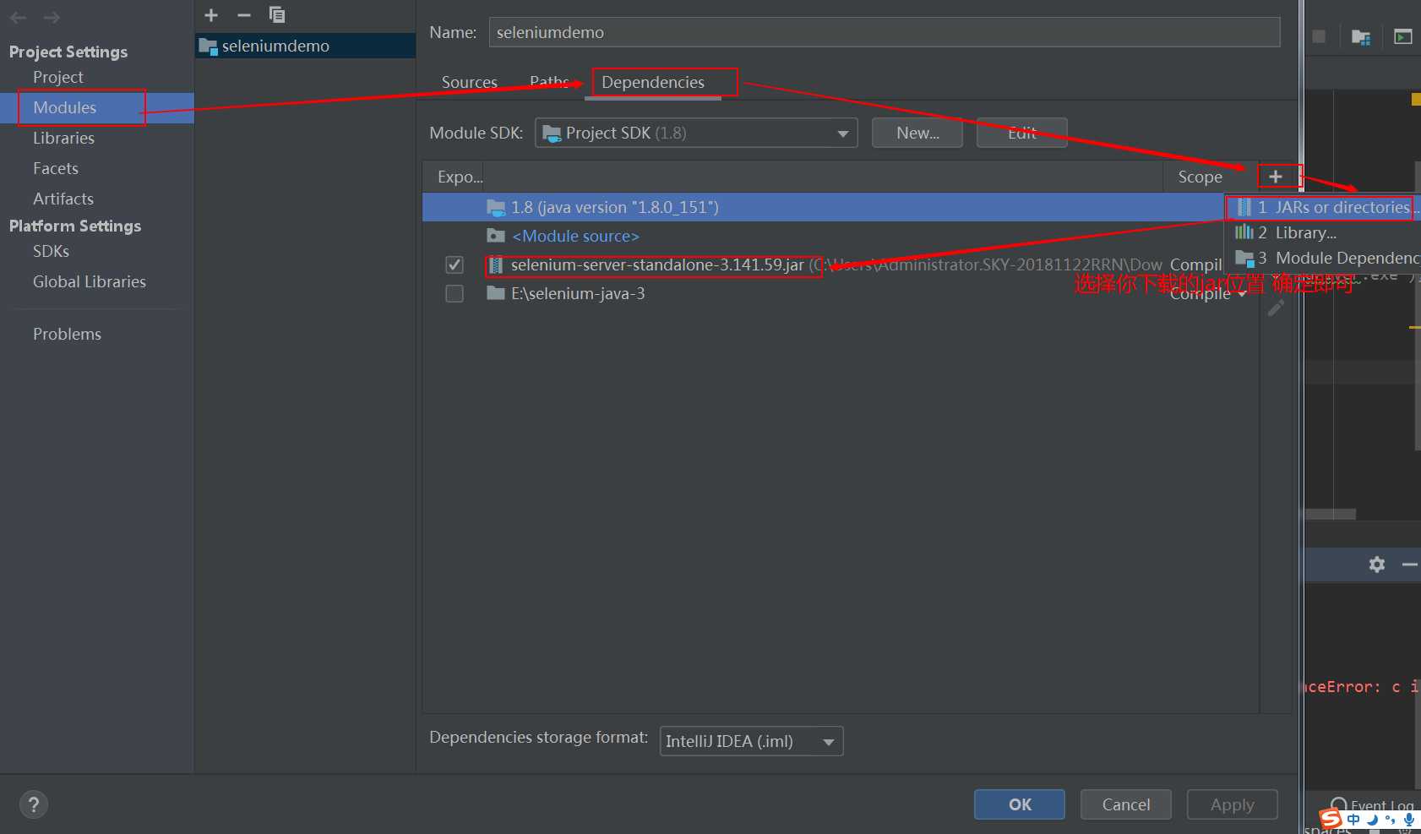Viewport: 1421px width, 834px height.
Task: Click the Export column header
Action: (460, 177)
